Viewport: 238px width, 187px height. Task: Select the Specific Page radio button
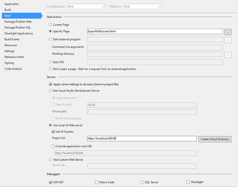pos(50,31)
